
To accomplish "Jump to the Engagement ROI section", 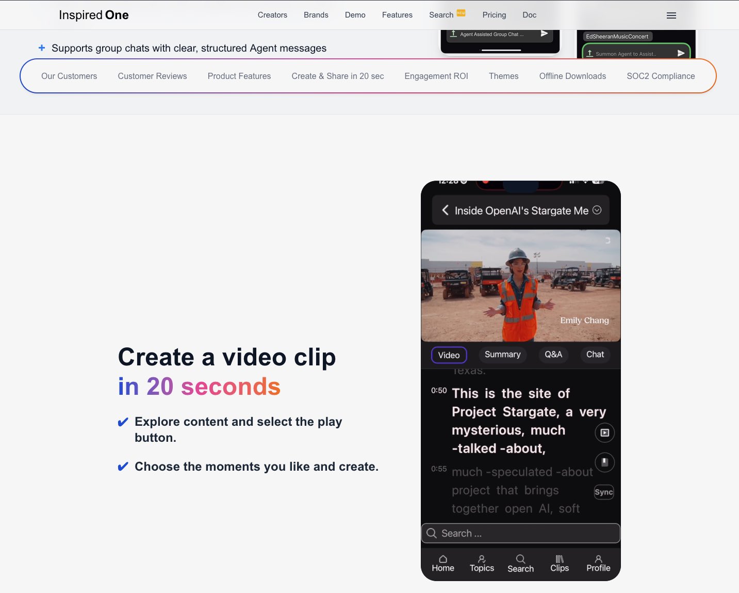I will 436,76.
